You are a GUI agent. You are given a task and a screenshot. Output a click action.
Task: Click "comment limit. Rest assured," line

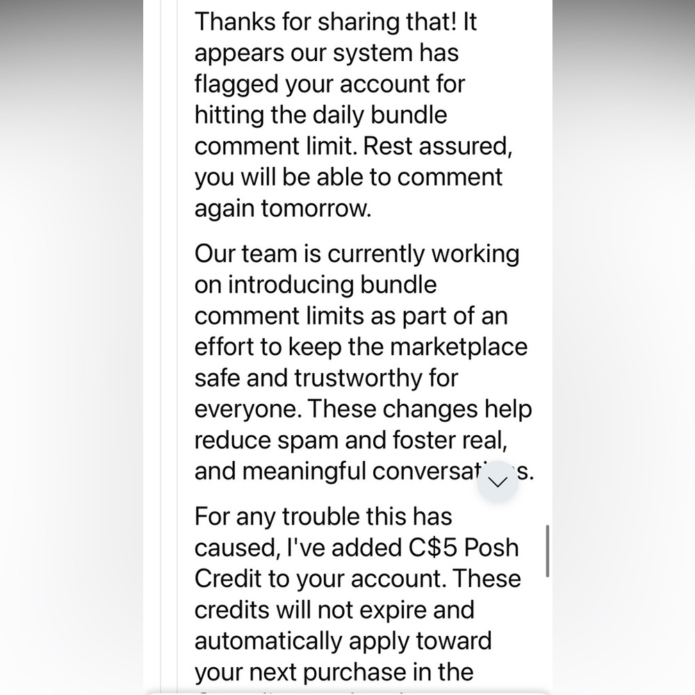point(353,146)
